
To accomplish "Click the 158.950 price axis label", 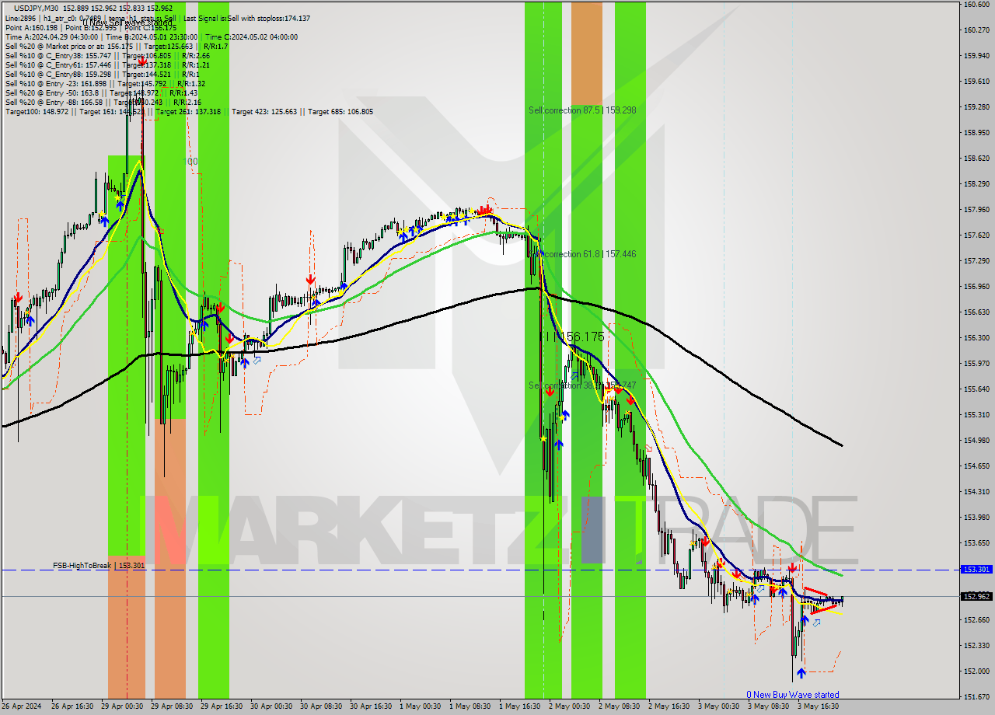I will click(976, 133).
